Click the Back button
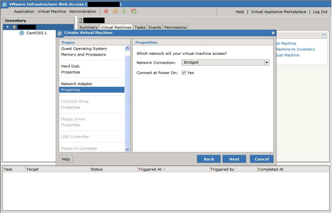332x213 pixels. [209, 159]
